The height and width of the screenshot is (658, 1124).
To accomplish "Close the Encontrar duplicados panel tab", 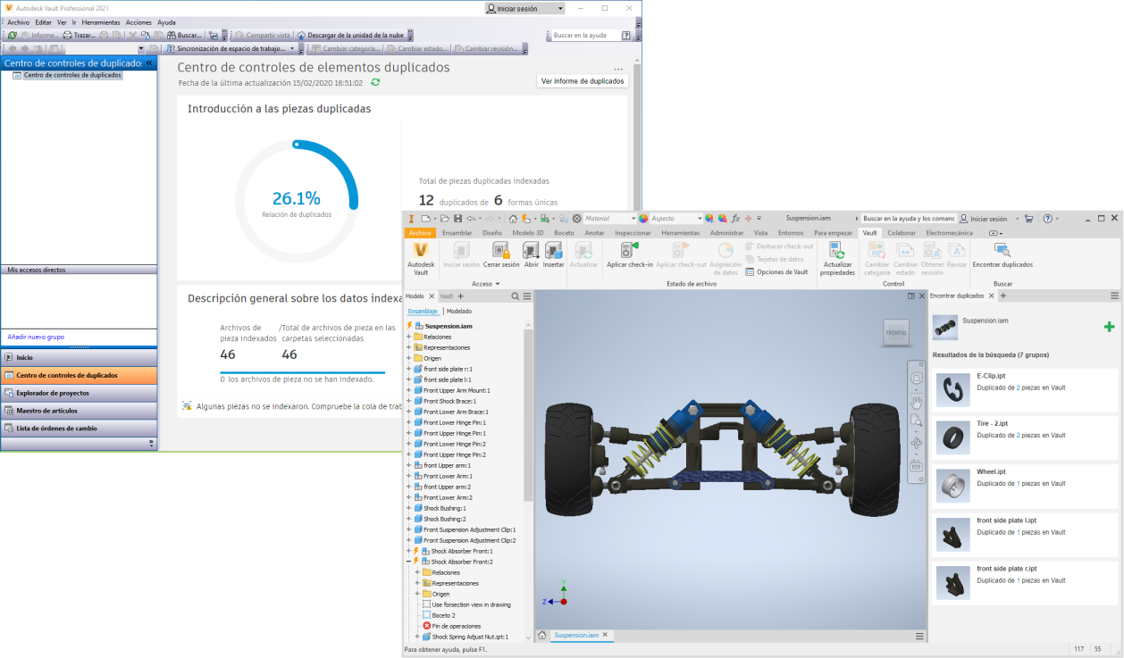I will point(992,296).
